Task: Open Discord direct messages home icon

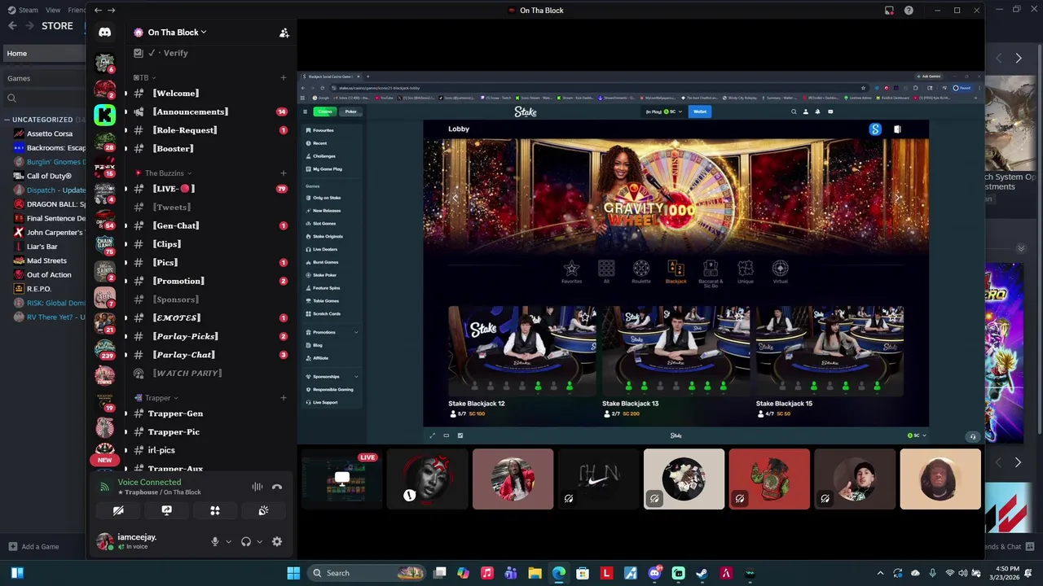Action: [x=104, y=33]
